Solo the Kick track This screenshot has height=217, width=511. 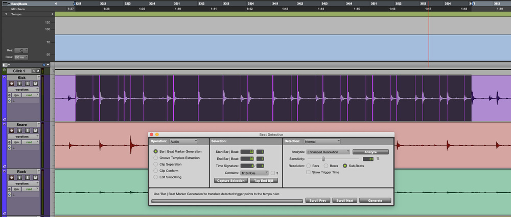28,83
